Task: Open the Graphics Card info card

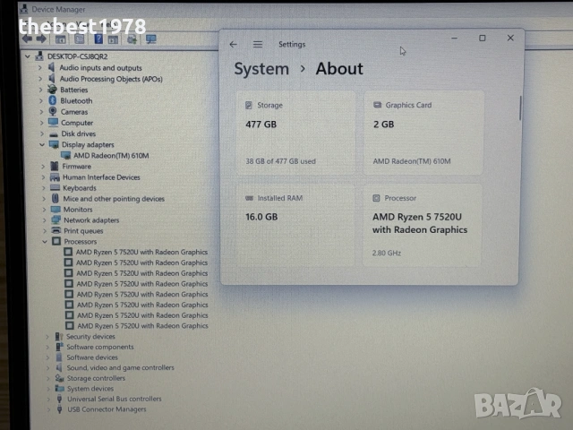Action: click(x=423, y=131)
